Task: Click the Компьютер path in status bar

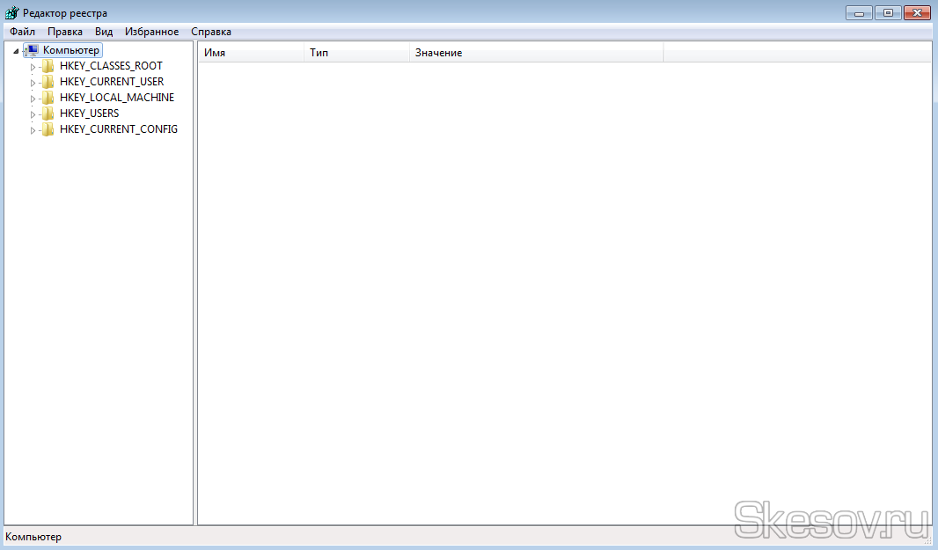Action: coord(33,538)
